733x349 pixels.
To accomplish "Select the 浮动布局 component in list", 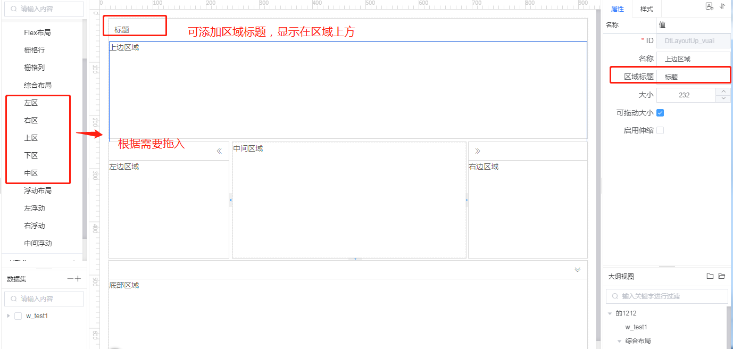I will pyautogui.click(x=38, y=190).
